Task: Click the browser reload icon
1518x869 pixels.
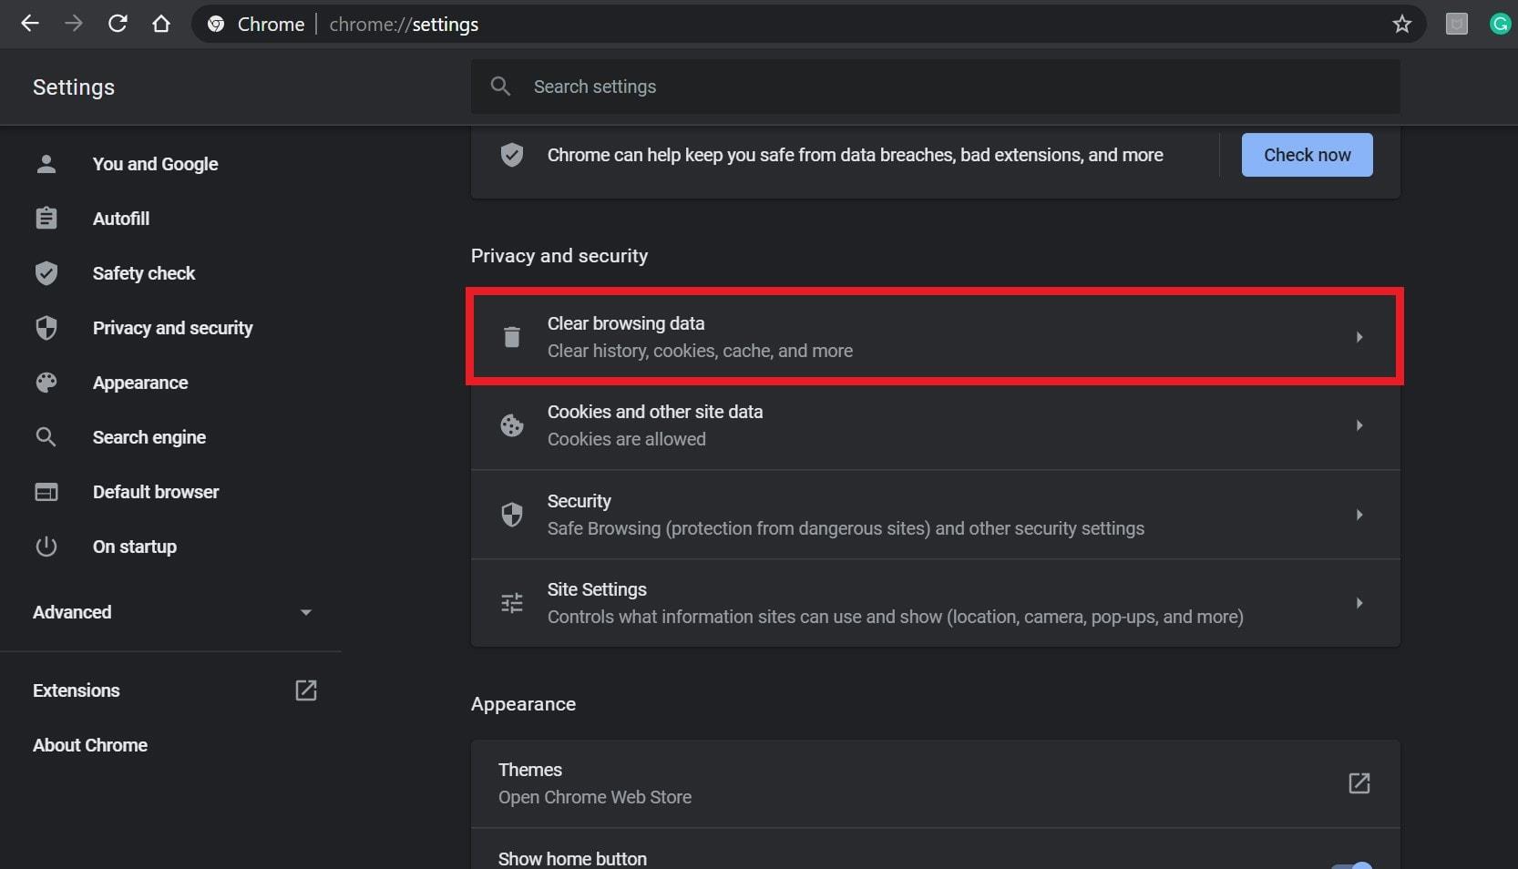Action: (118, 24)
